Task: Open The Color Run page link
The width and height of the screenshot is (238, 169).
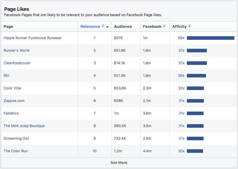Action: 16,151
